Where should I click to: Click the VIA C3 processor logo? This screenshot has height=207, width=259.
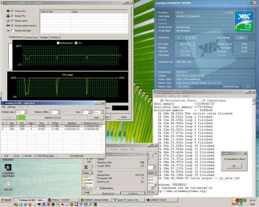pyautogui.click(x=244, y=22)
